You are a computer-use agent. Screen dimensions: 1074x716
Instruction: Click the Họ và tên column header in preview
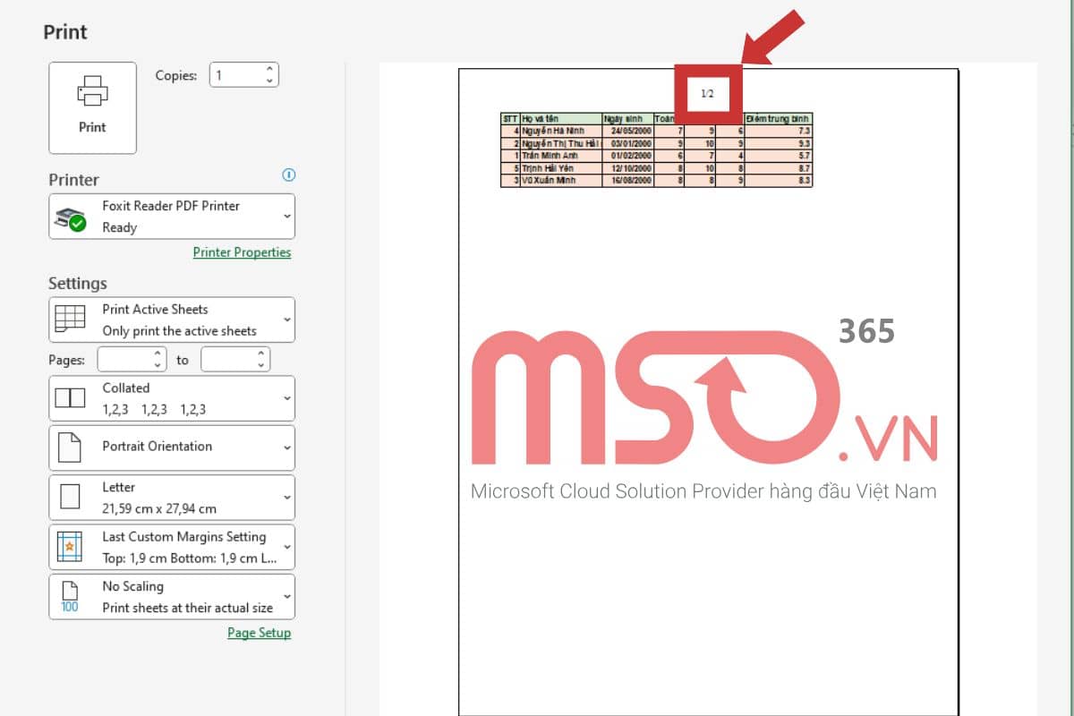pos(560,118)
